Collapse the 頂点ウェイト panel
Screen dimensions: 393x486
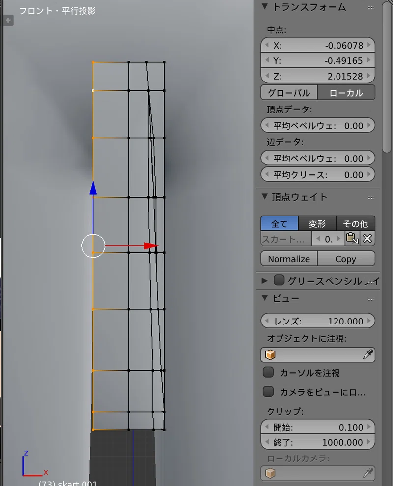265,197
